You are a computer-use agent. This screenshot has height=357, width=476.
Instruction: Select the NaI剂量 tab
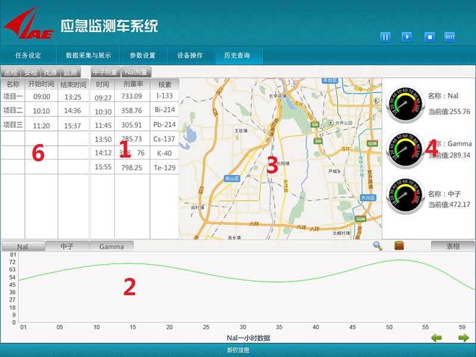coord(136,72)
